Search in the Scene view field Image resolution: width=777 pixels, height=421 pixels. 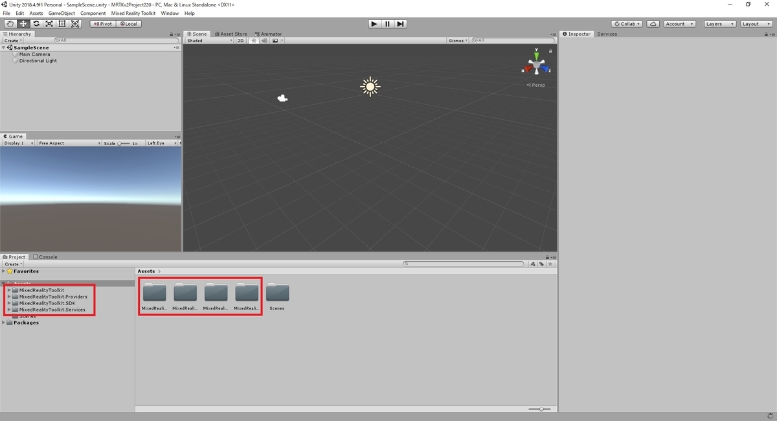513,41
